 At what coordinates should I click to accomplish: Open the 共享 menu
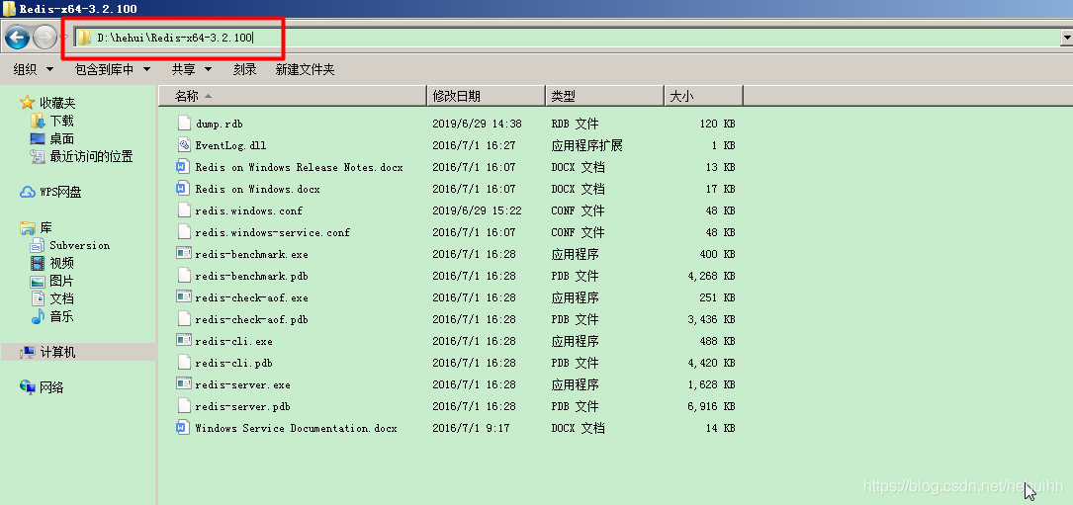pyautogui.click(x=192, y=69)
